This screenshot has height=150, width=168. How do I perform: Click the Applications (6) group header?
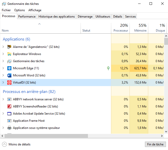pyautogui.click(x=16, y=39)
